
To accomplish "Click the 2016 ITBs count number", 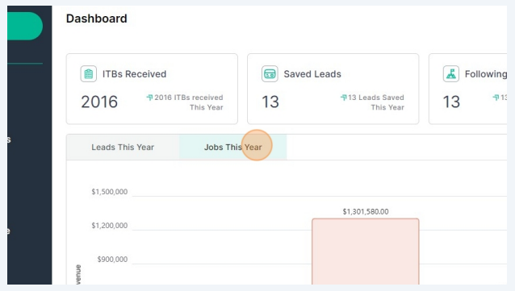I will tap(99, 102).
